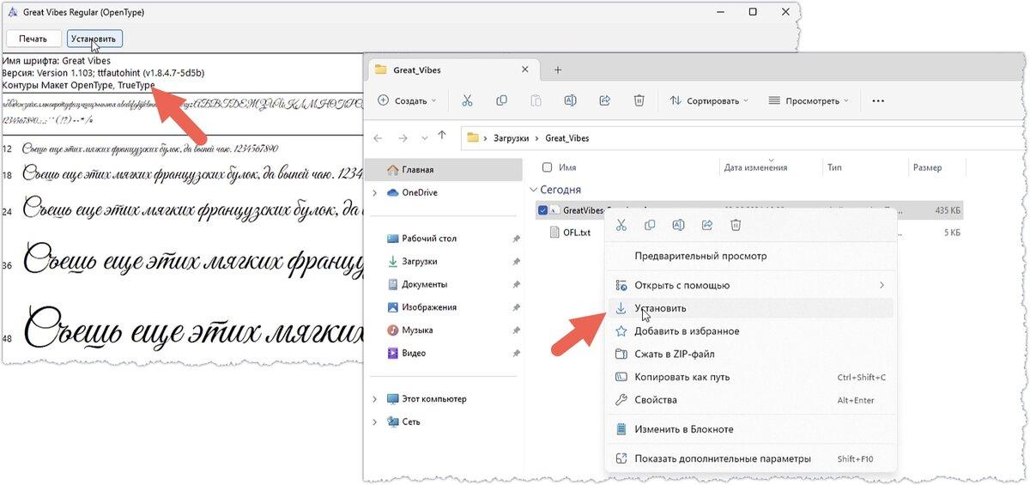This screenshot has width=1030, height=485.
Task: Choose Показать дополнительные параметры
Action: [x=751, y=458]
